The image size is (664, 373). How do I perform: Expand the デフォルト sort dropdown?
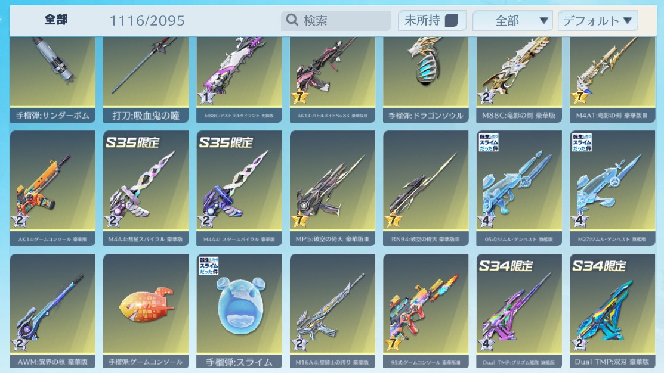pos(598,21)
